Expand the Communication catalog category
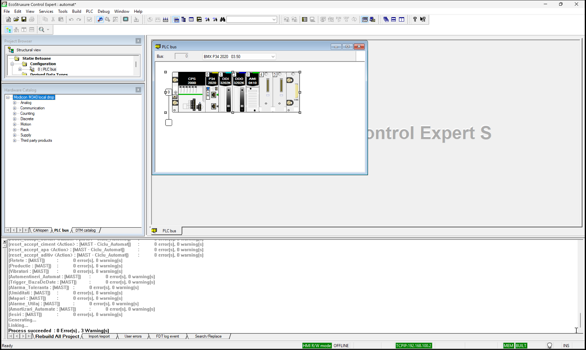Screen dimensions: 586x350 [14, 108]
